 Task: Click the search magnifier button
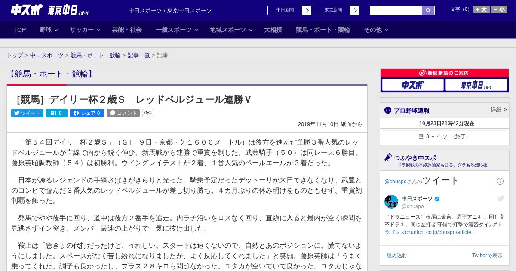pos(428,10)
